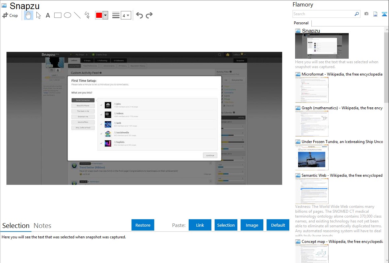Activate the hand pan tool

point(29,15)
